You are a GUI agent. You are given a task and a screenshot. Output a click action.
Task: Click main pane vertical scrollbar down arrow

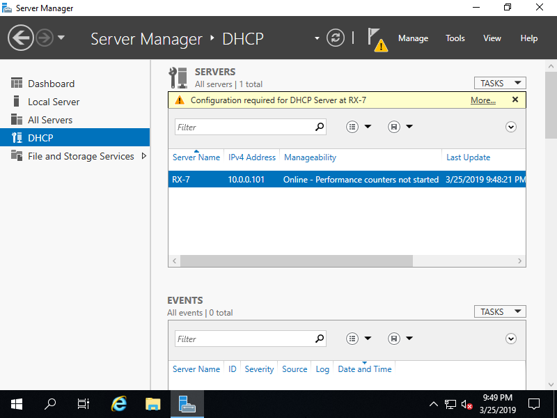(551, 385)
